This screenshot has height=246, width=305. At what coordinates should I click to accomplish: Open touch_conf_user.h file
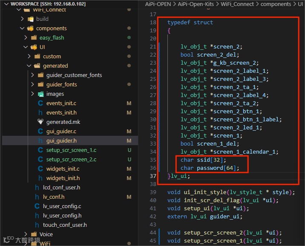coord(65,225)
